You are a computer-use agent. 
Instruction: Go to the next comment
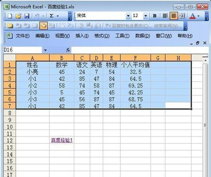(27, 26)
